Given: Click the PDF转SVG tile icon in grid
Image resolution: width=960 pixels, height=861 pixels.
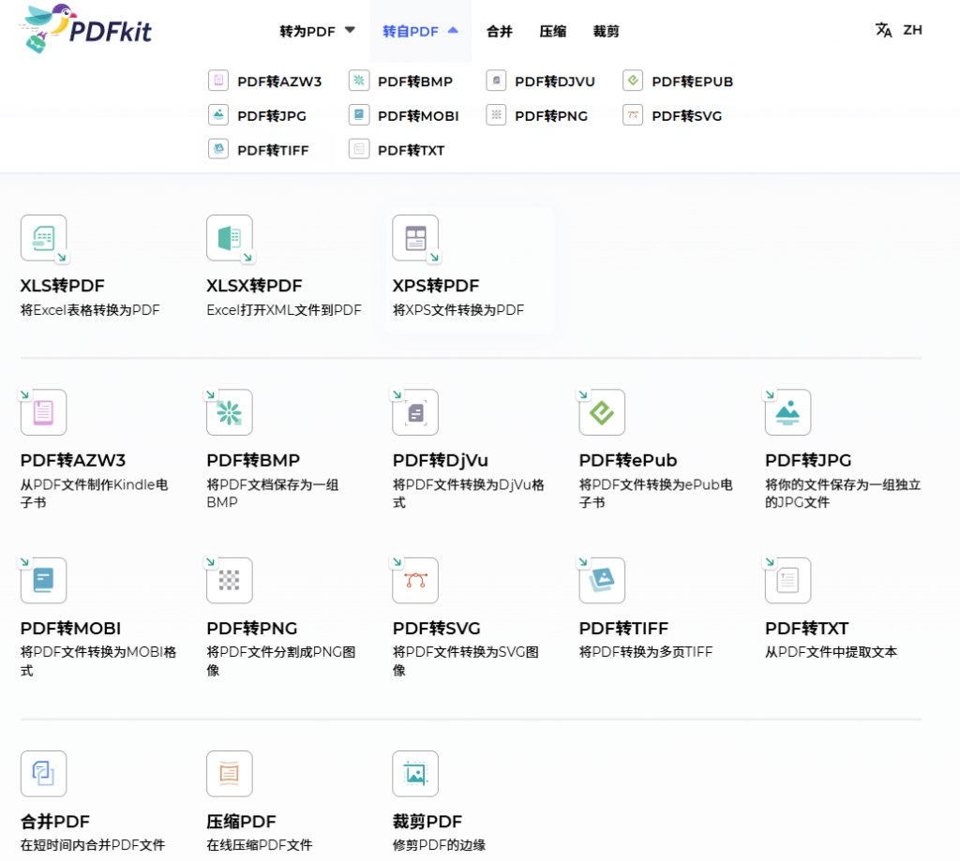Looking at the screenshot, I should (415, 581).
